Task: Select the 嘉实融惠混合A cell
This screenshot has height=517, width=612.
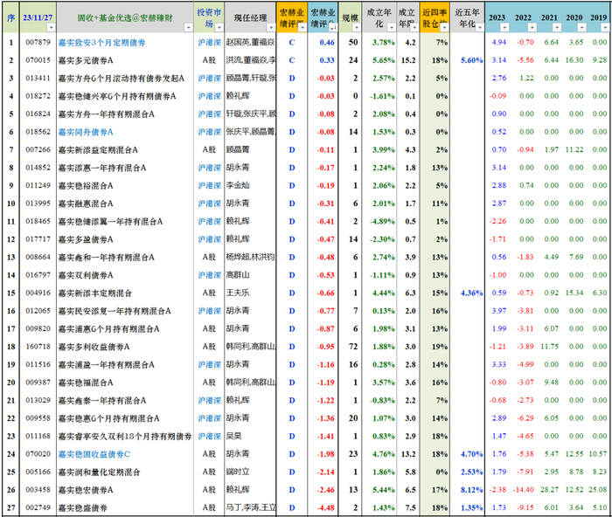Action: click(x=125, y=203)
